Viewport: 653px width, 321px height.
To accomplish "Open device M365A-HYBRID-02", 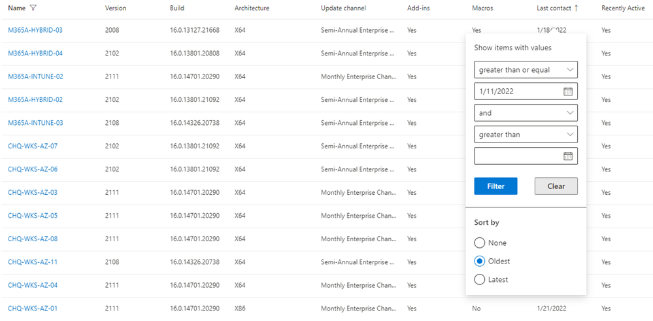I will (x=35, y=100).
